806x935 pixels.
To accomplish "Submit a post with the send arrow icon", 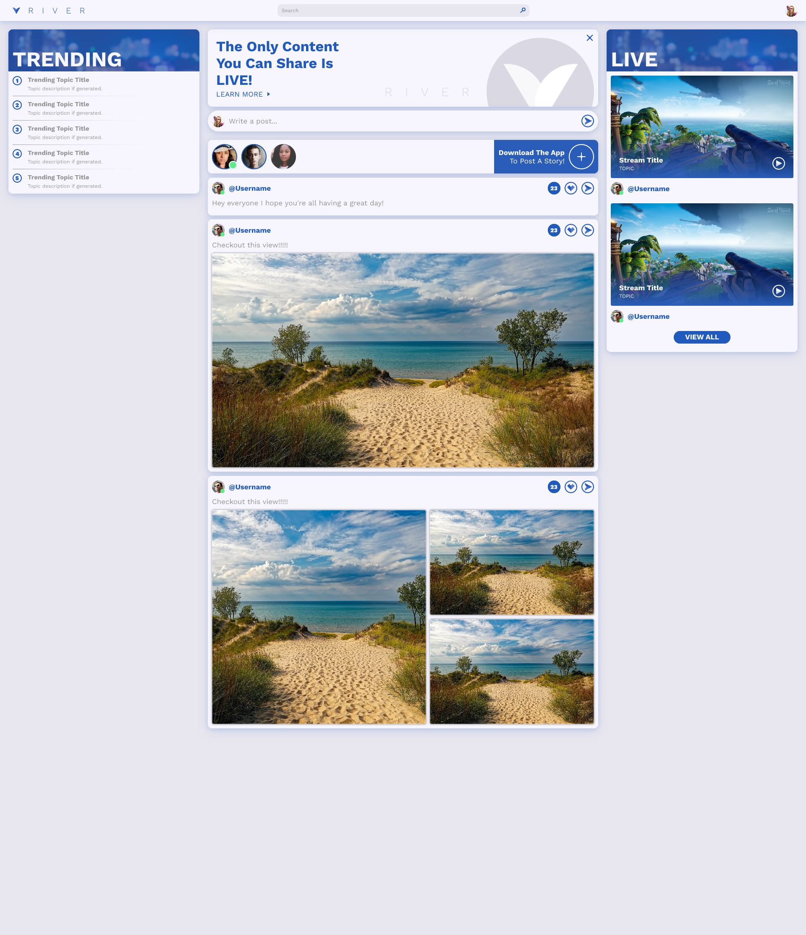I will pyautogui.click(x=587, y=121).
